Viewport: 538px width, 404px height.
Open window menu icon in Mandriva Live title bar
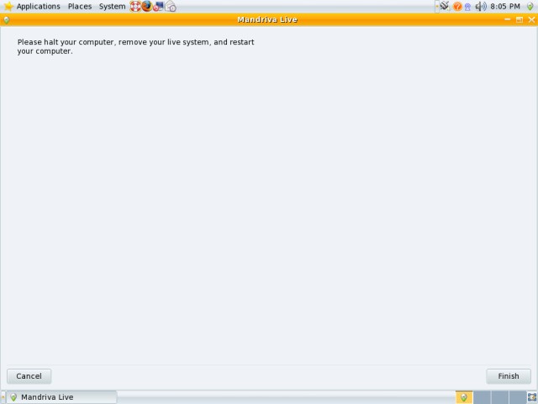click(6, 20)
